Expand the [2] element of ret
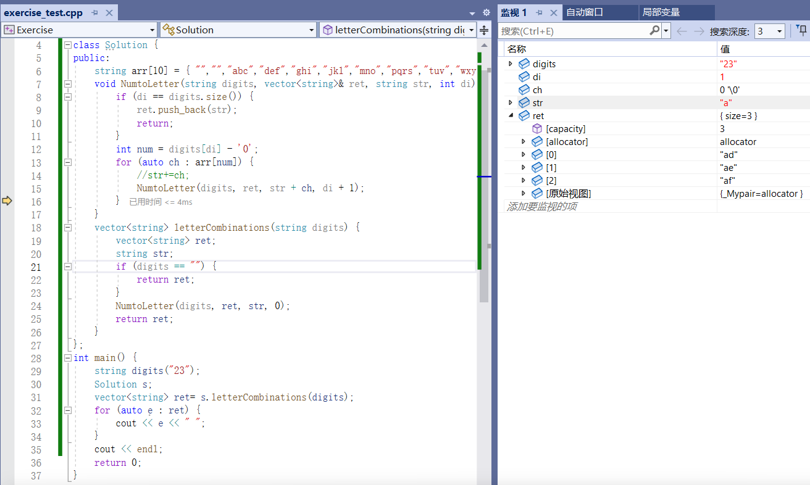 pyautogui.click(x=524, y=180)
